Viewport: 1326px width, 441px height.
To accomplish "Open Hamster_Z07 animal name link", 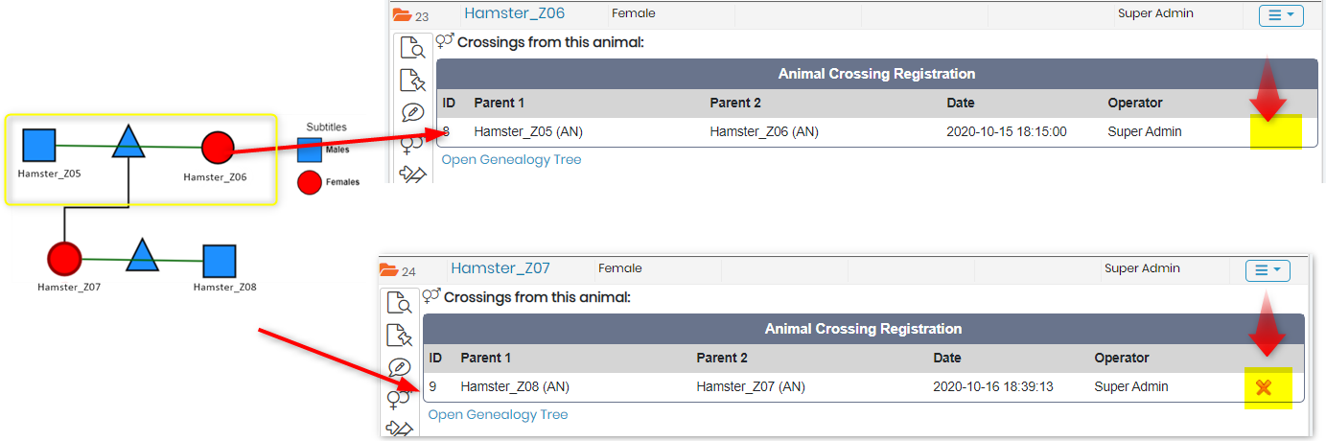I will 500,268.
